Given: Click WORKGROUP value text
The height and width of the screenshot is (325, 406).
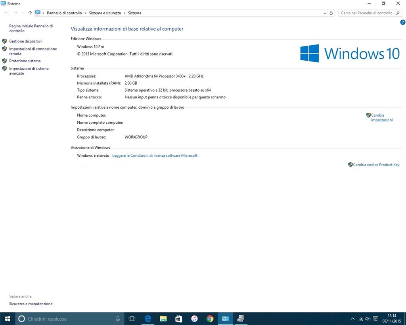Looking at the screenshot, I should (136, 137).
